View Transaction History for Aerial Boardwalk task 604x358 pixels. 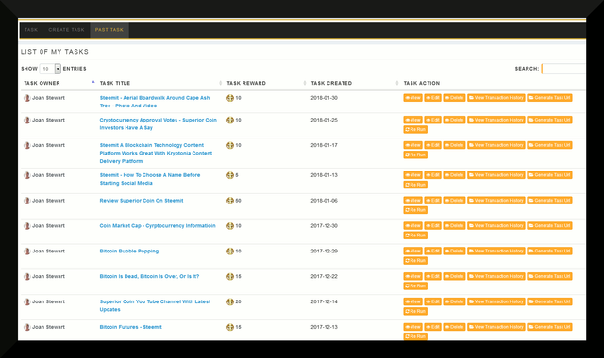[496, 98]
